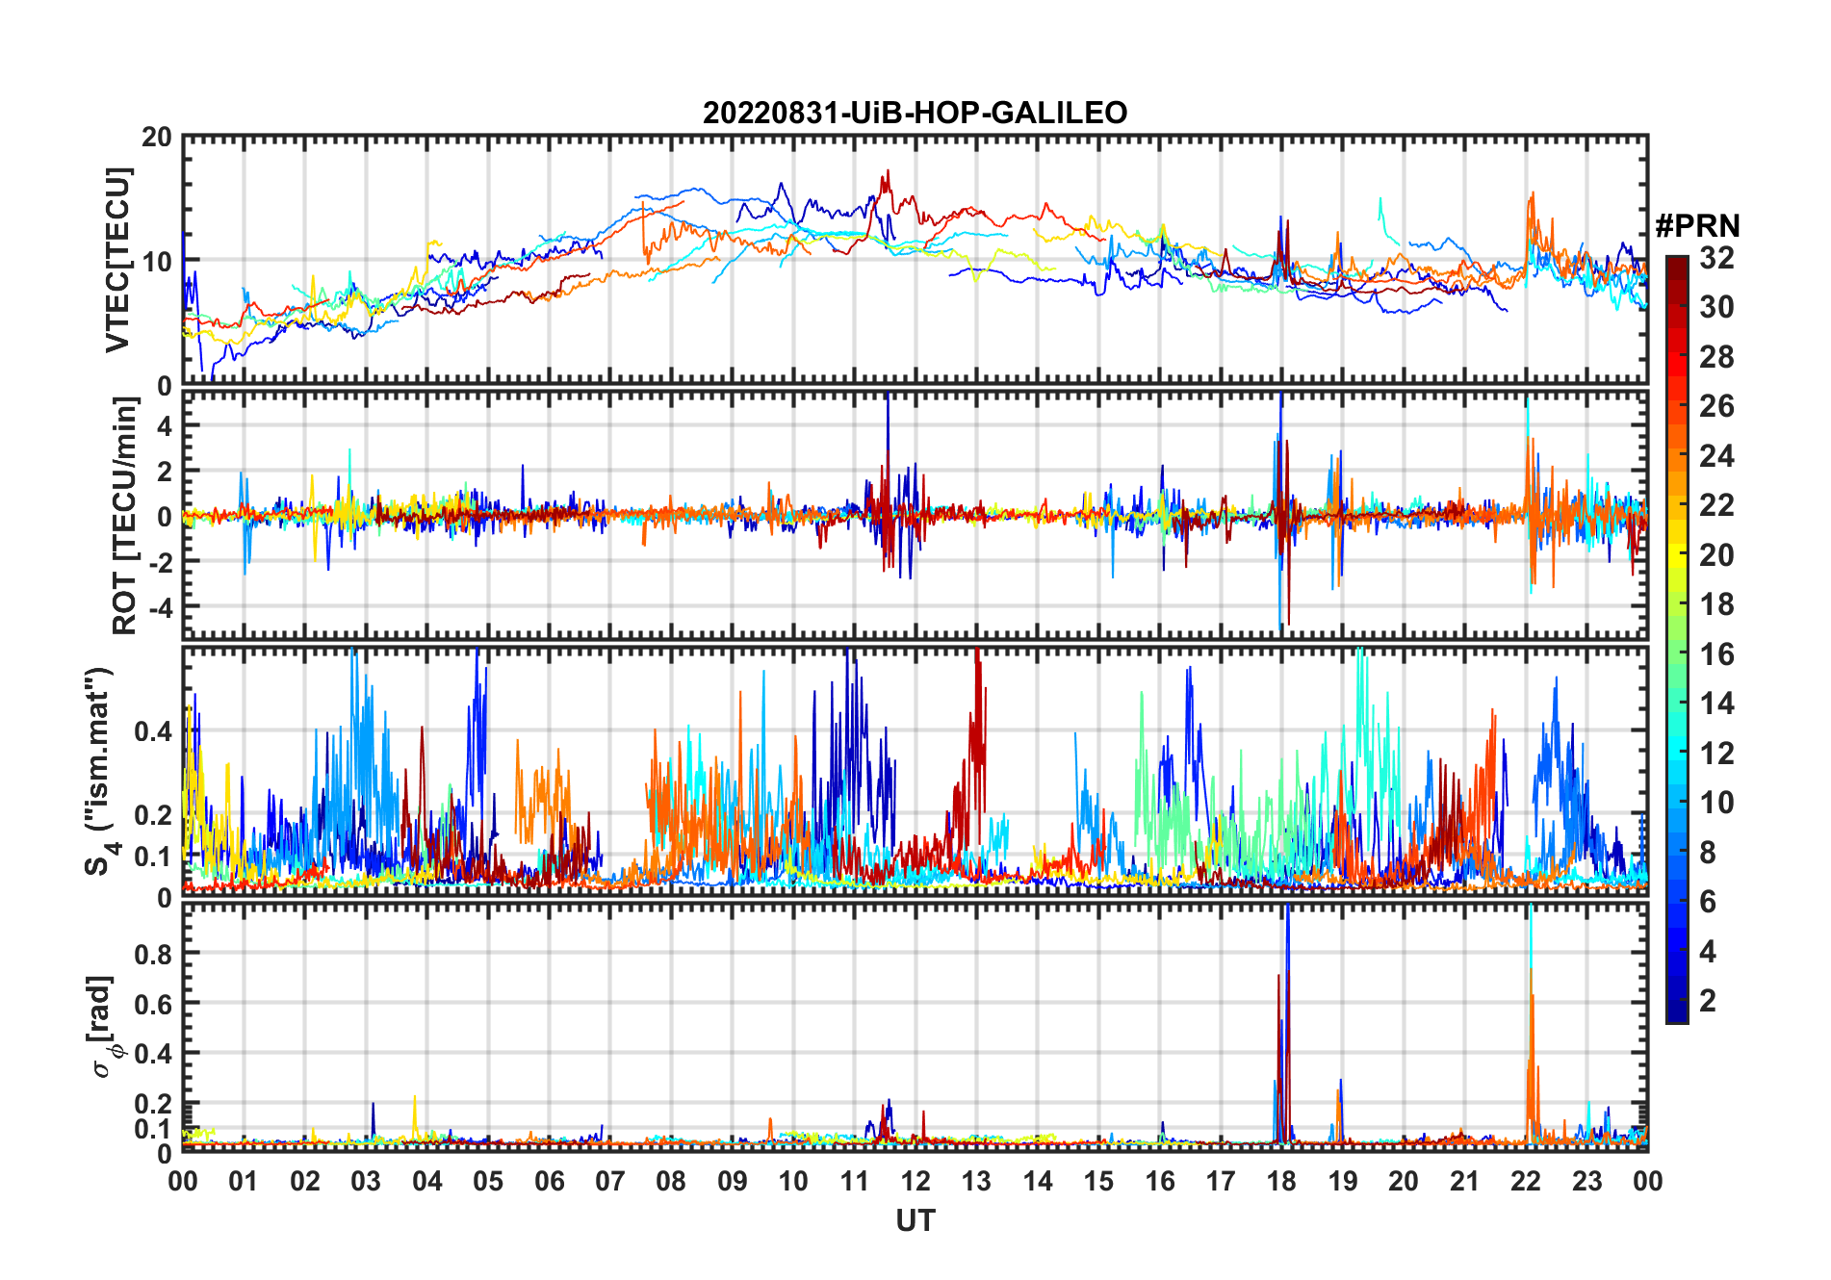The image size is (1831, 1280).
Task: Select the "VTEC[TECU]" y-axis label
Action: (x=117, y=260)
